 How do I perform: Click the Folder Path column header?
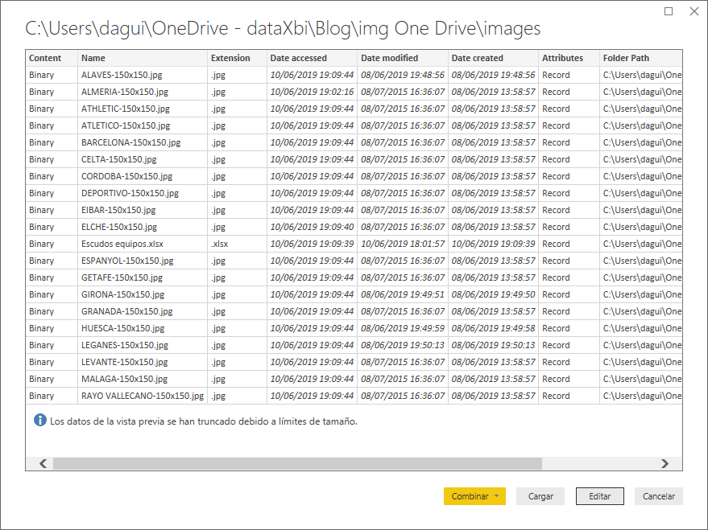point(626,58)
